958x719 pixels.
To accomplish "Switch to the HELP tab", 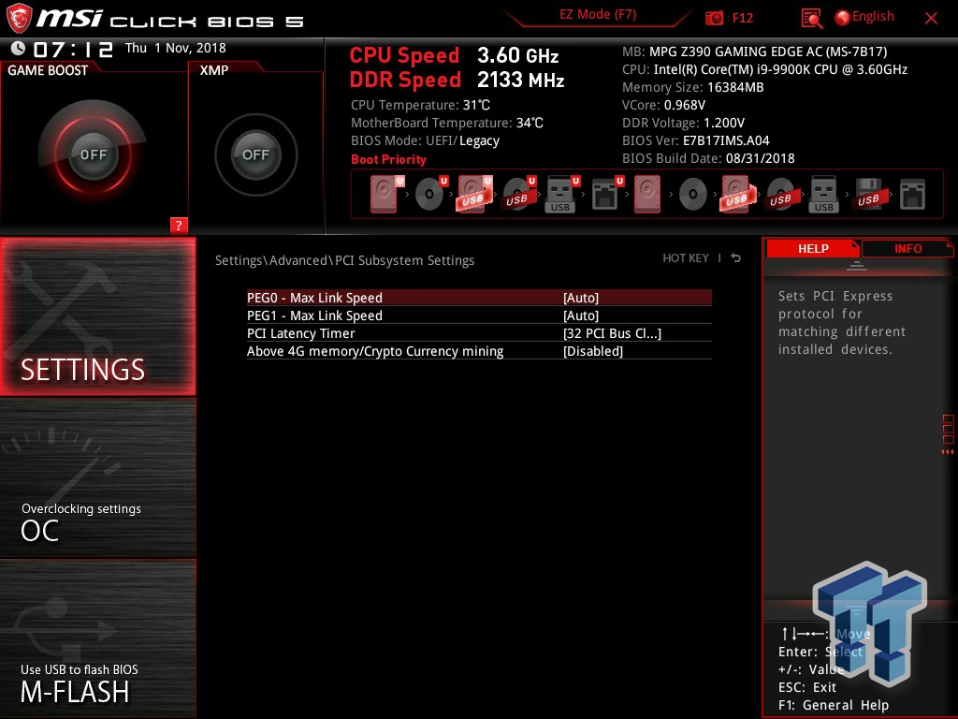I will click(813, 248).
